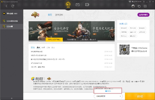The width and height of the screenshot is (155, 100).
Task: Open the 华夏历史大纪实 banner panel
Action: [x=103, y=29]
